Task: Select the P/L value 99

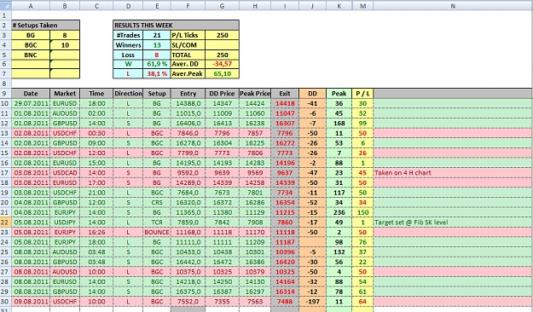Action: [x=362, y=124]
